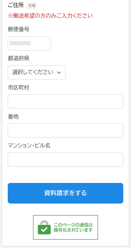Click the 番地 field label
Image resolution: width=131 pixels, height=248 pixels.
[x=13, y=117]
